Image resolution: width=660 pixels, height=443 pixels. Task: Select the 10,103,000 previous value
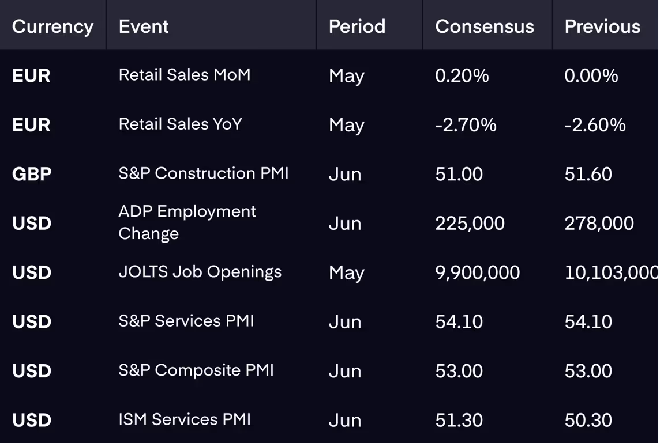(x=612, y=272)
